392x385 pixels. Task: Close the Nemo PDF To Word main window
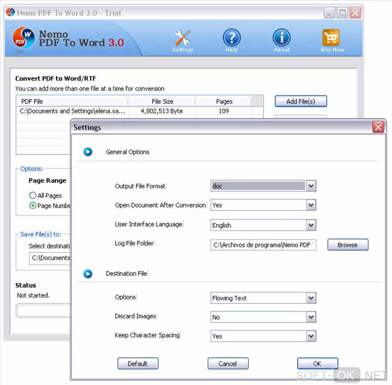coord(355,13)
